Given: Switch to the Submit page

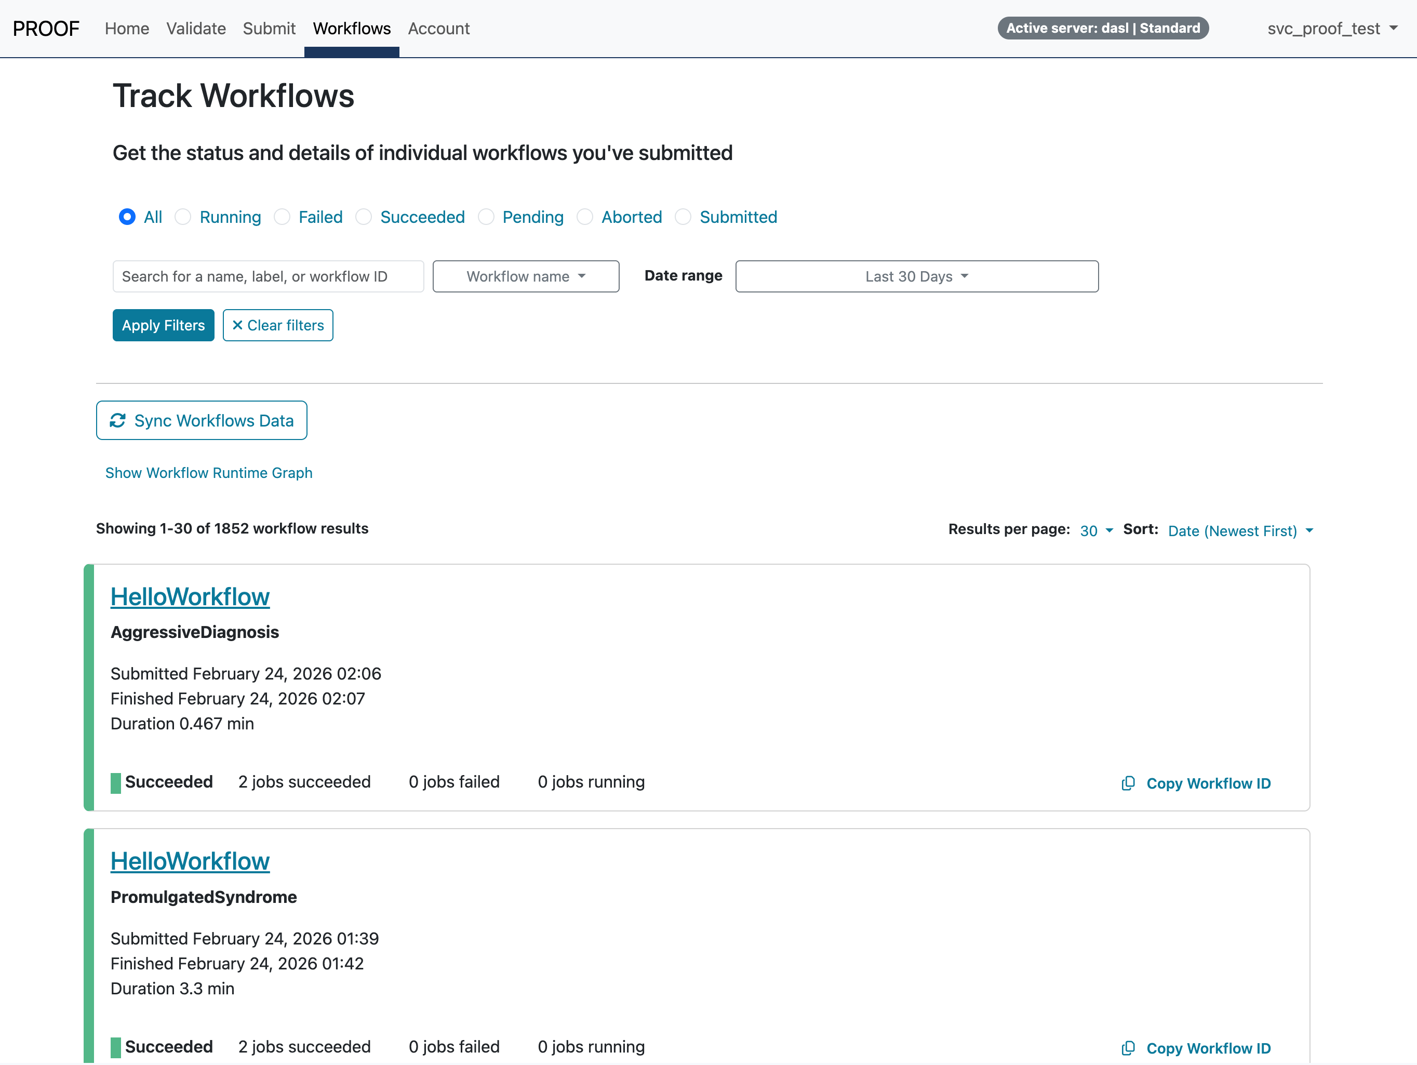Looking at the screenshot, I should tap(269, 28).
